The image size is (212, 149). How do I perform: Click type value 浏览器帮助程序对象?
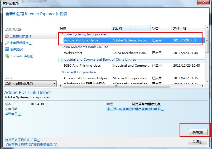coord(146,104)
